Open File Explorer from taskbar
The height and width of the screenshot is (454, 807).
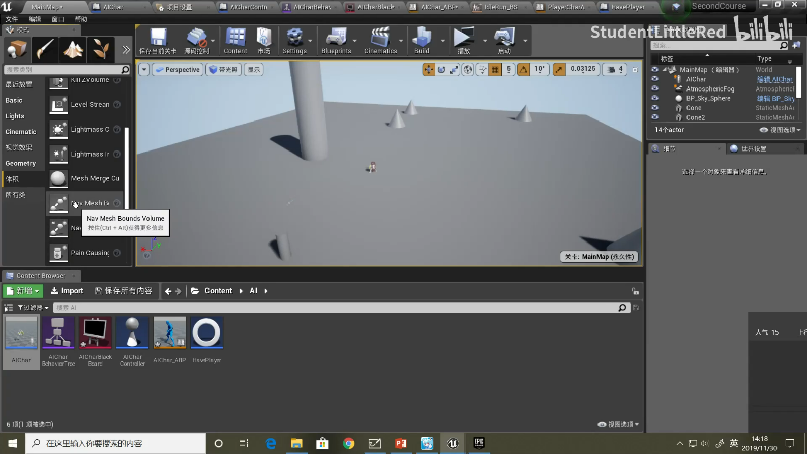click(296, 444)
